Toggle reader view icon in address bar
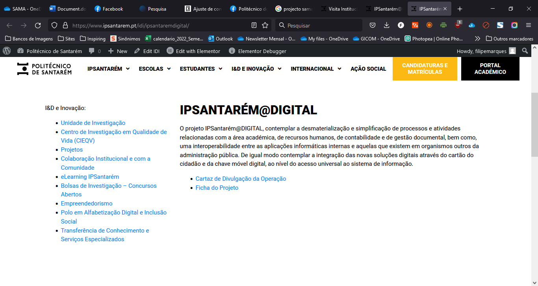Viewport: 538px width, 286px height. pos(254,25)
